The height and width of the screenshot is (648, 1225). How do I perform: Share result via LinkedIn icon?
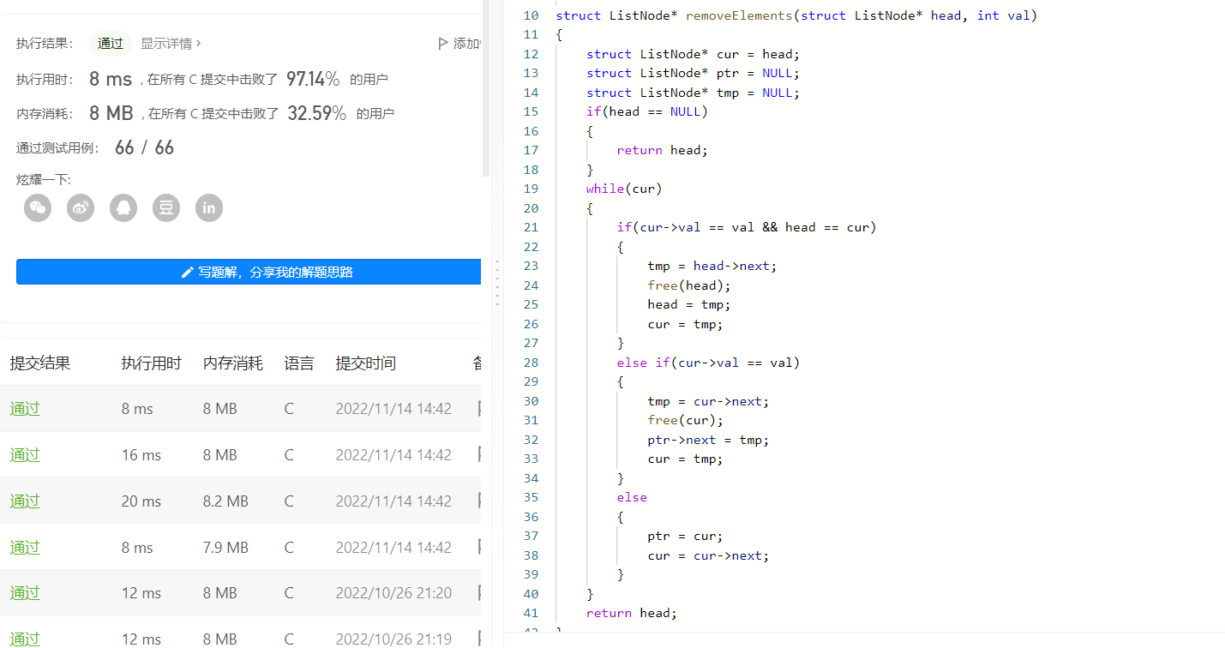209,207
